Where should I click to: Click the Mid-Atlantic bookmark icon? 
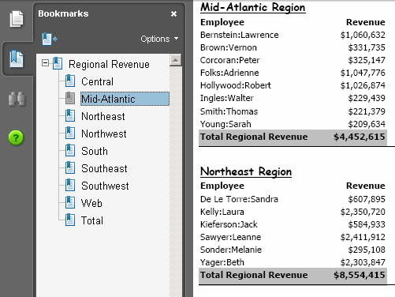tap(70, 98)
